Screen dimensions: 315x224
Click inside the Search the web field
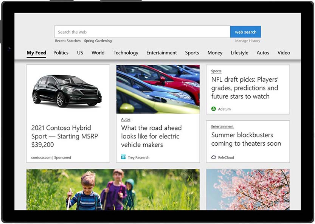pyautogui.click(x=142, y=32)
